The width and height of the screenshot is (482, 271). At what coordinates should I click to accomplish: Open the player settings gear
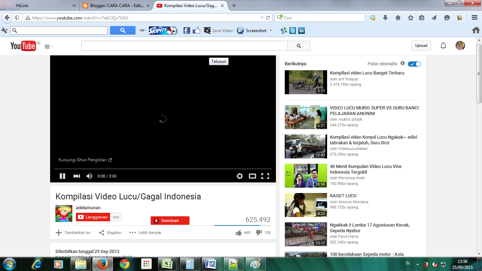[240, 176]
